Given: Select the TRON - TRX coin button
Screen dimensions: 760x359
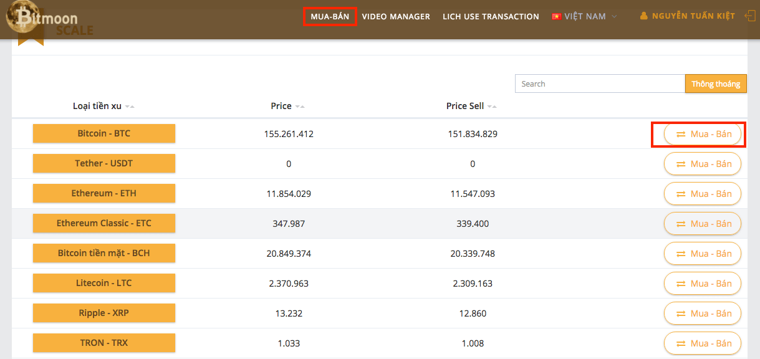Looking at the screenshot, I should click(x=104, y=343).
